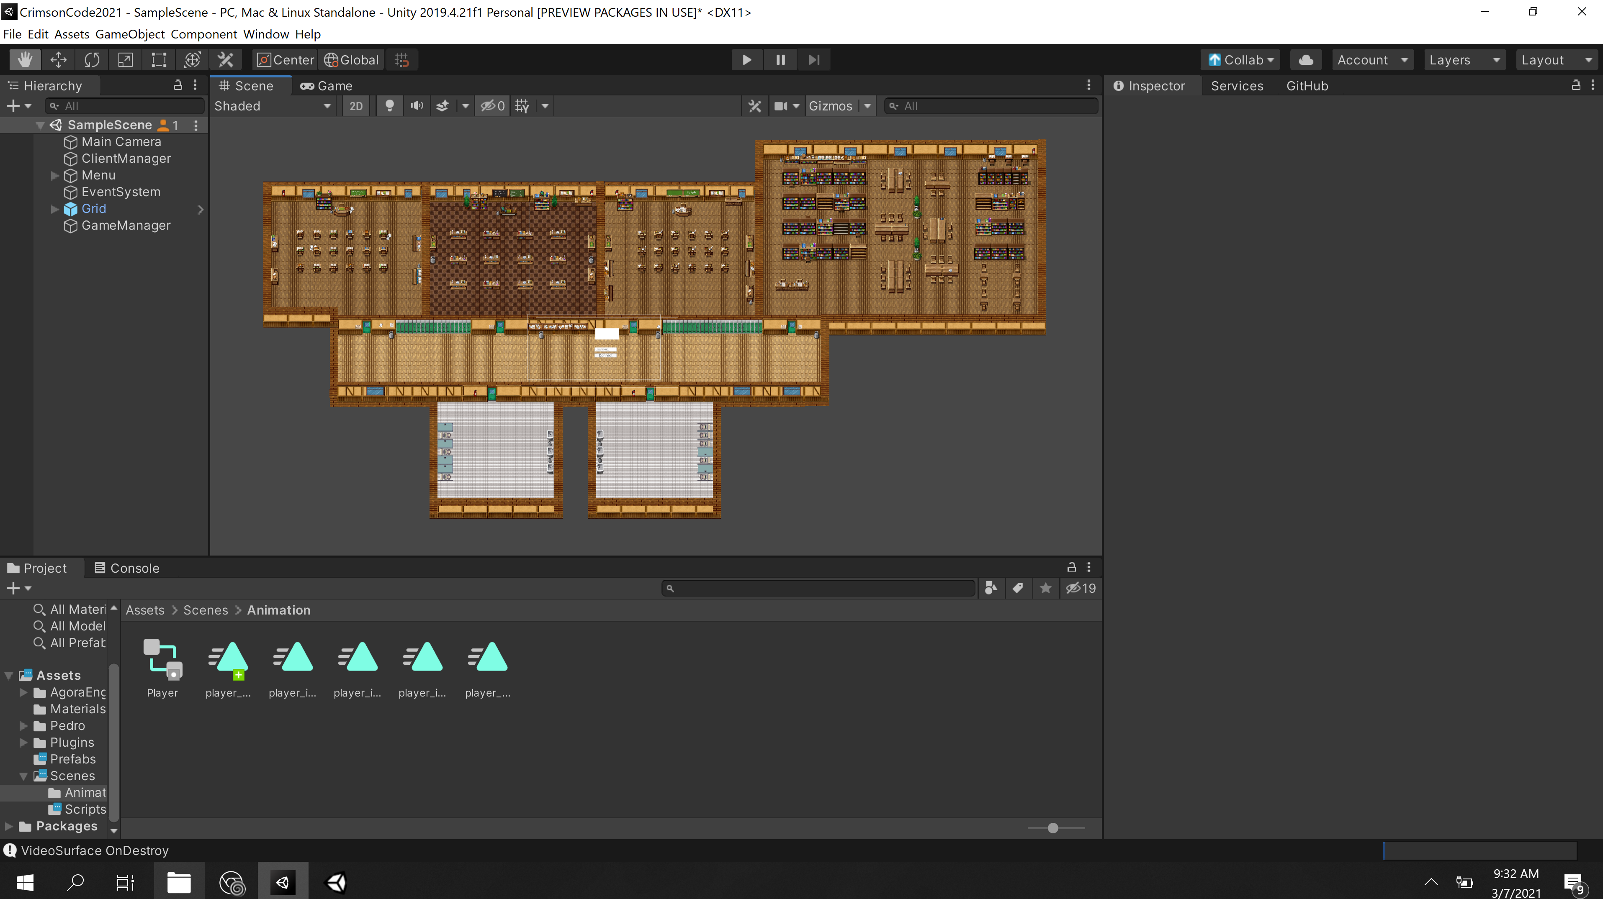Click the Pause button
The width and height of the screenshot is (1603, 899).
(780, 60)
